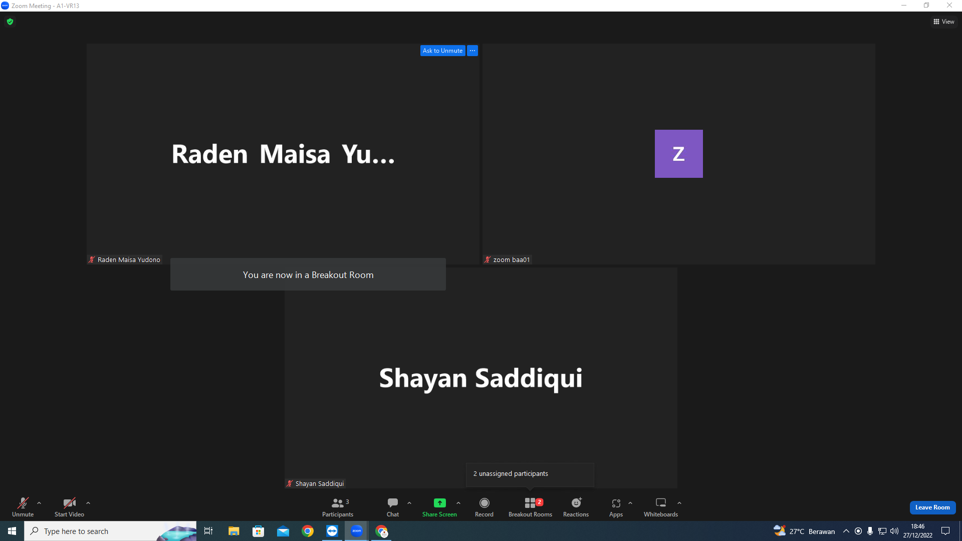Select Shayan Saddiqui's video tile
This screenshot has width=962, height=541.
[481, 378]
